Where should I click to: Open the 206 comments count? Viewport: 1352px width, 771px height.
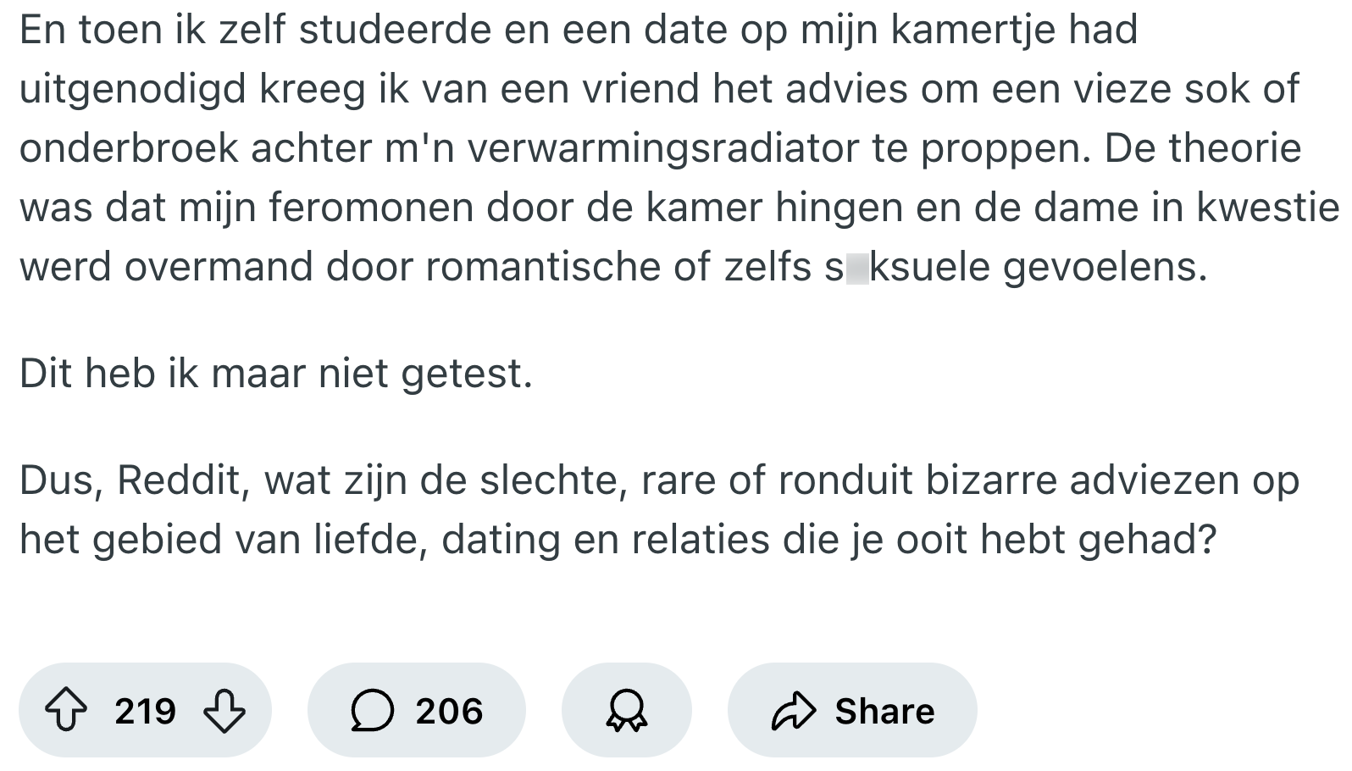449,711
